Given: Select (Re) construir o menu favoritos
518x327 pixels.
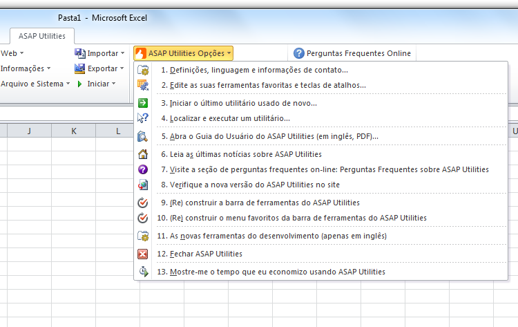Looking at the screenshot, I should tap(320, 218).
